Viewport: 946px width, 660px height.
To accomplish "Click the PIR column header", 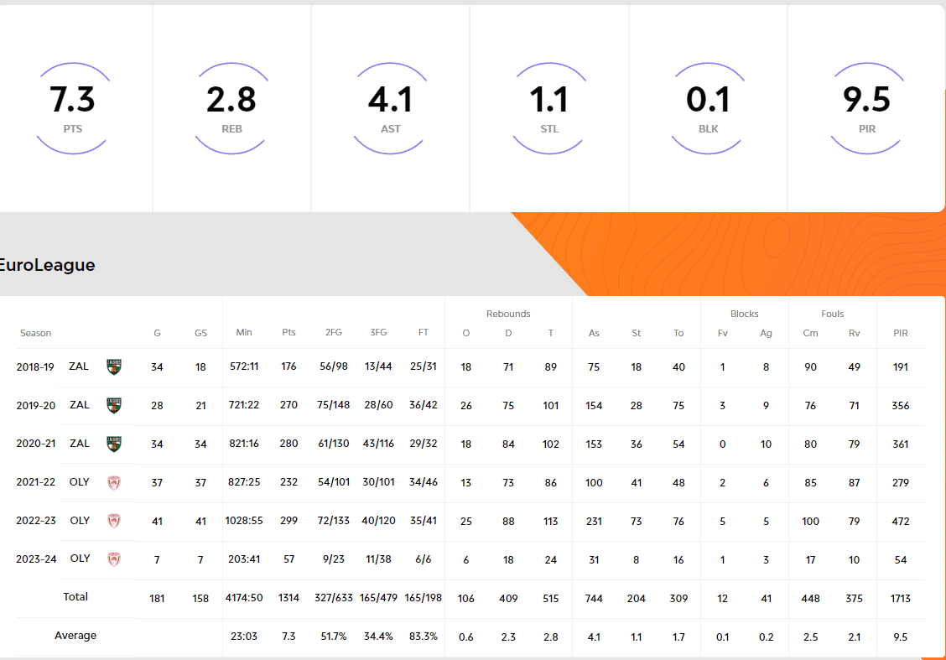I will tap(901, 333).
